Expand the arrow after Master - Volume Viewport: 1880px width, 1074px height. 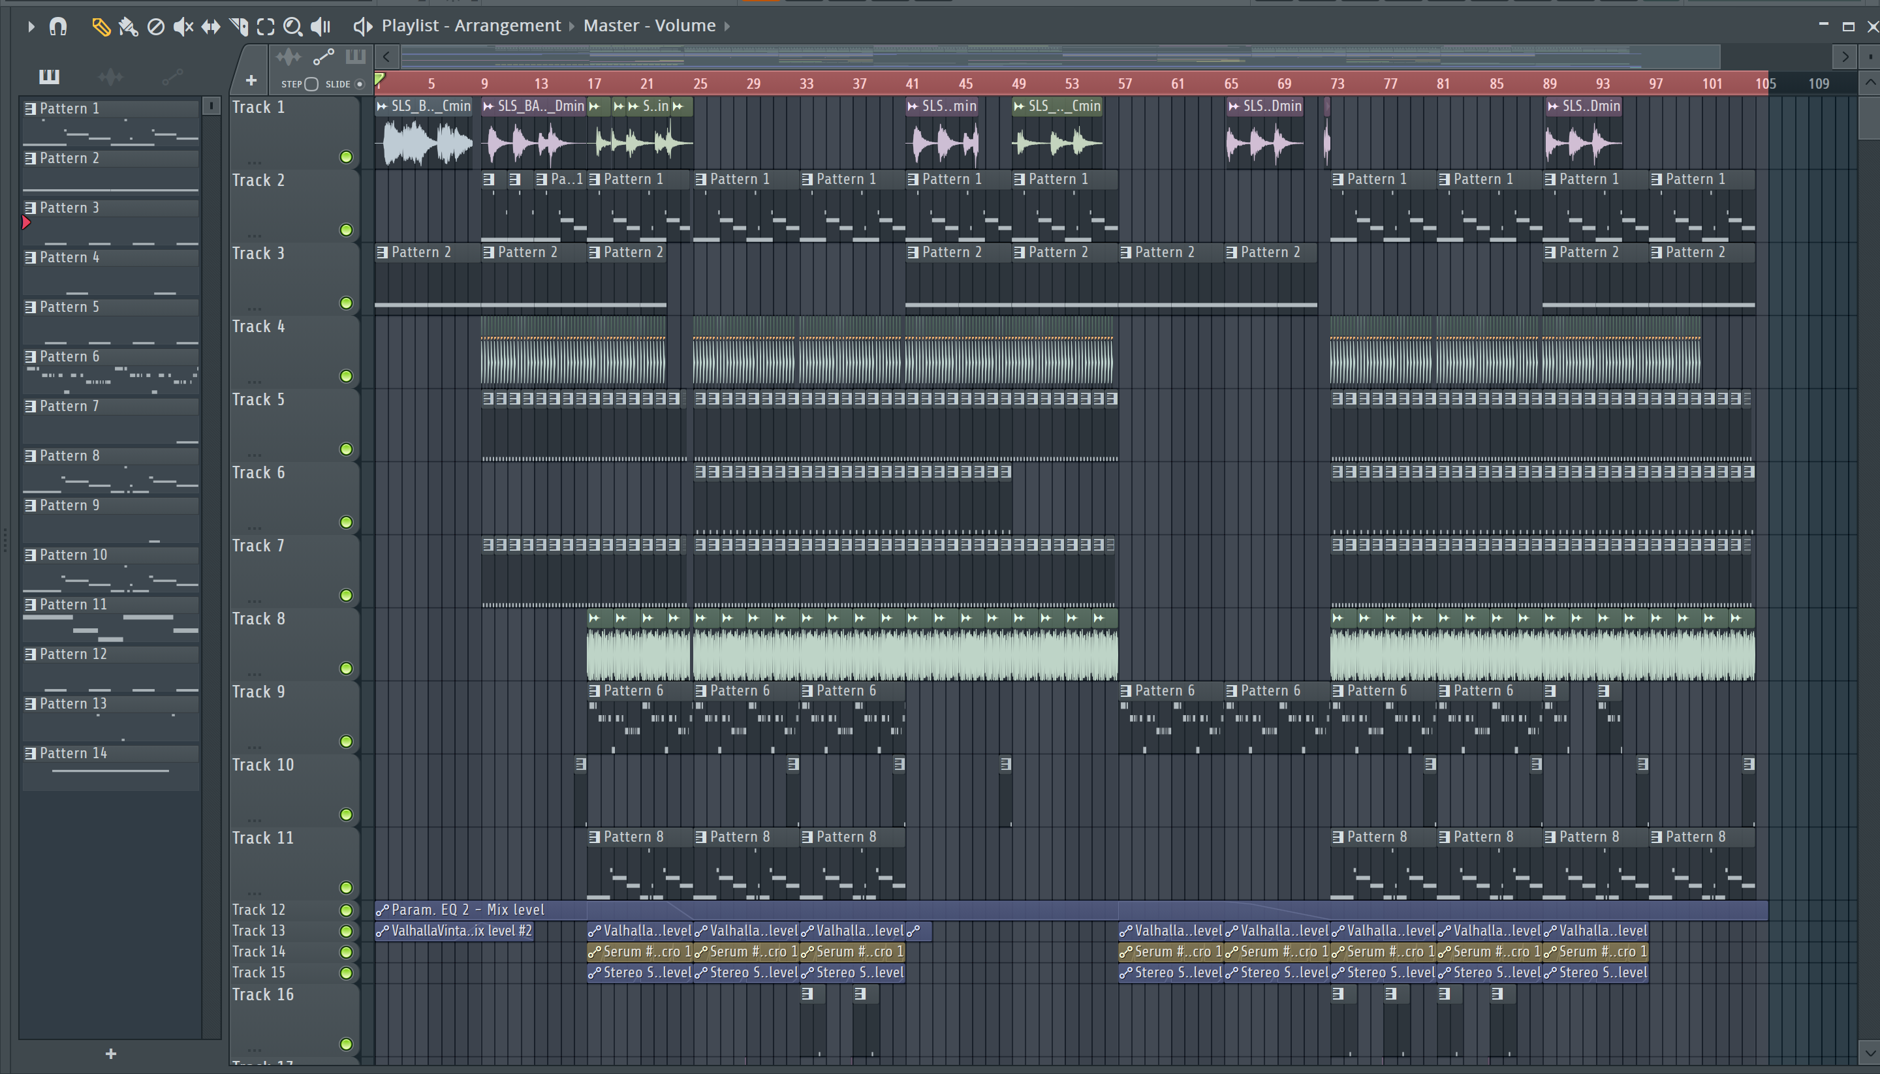tap(727, 26)
